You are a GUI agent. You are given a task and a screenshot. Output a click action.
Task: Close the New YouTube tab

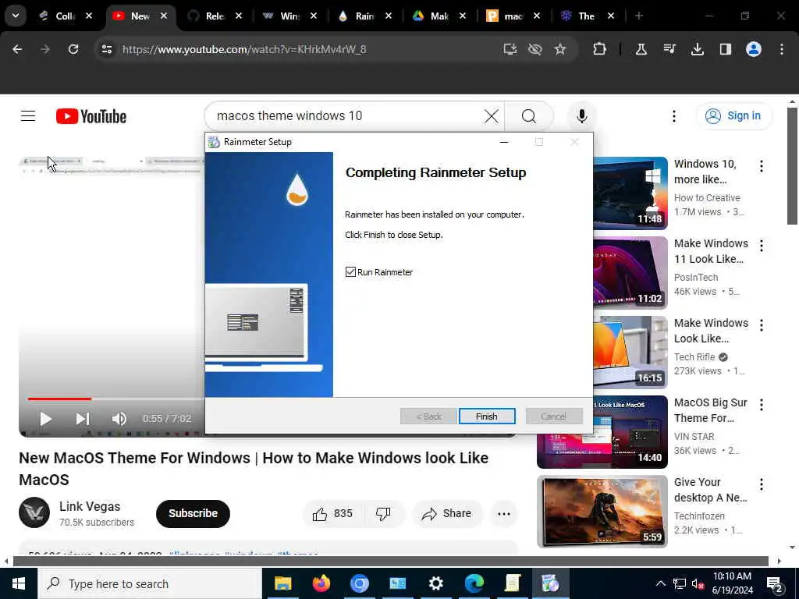pos(164,16)
